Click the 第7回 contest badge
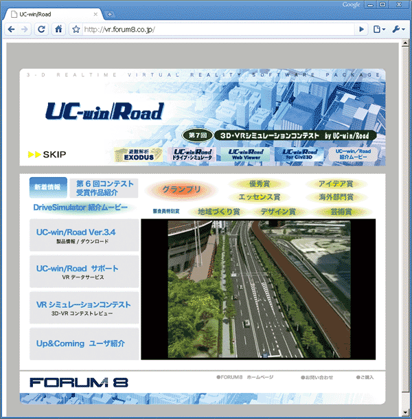 point(198,135)
